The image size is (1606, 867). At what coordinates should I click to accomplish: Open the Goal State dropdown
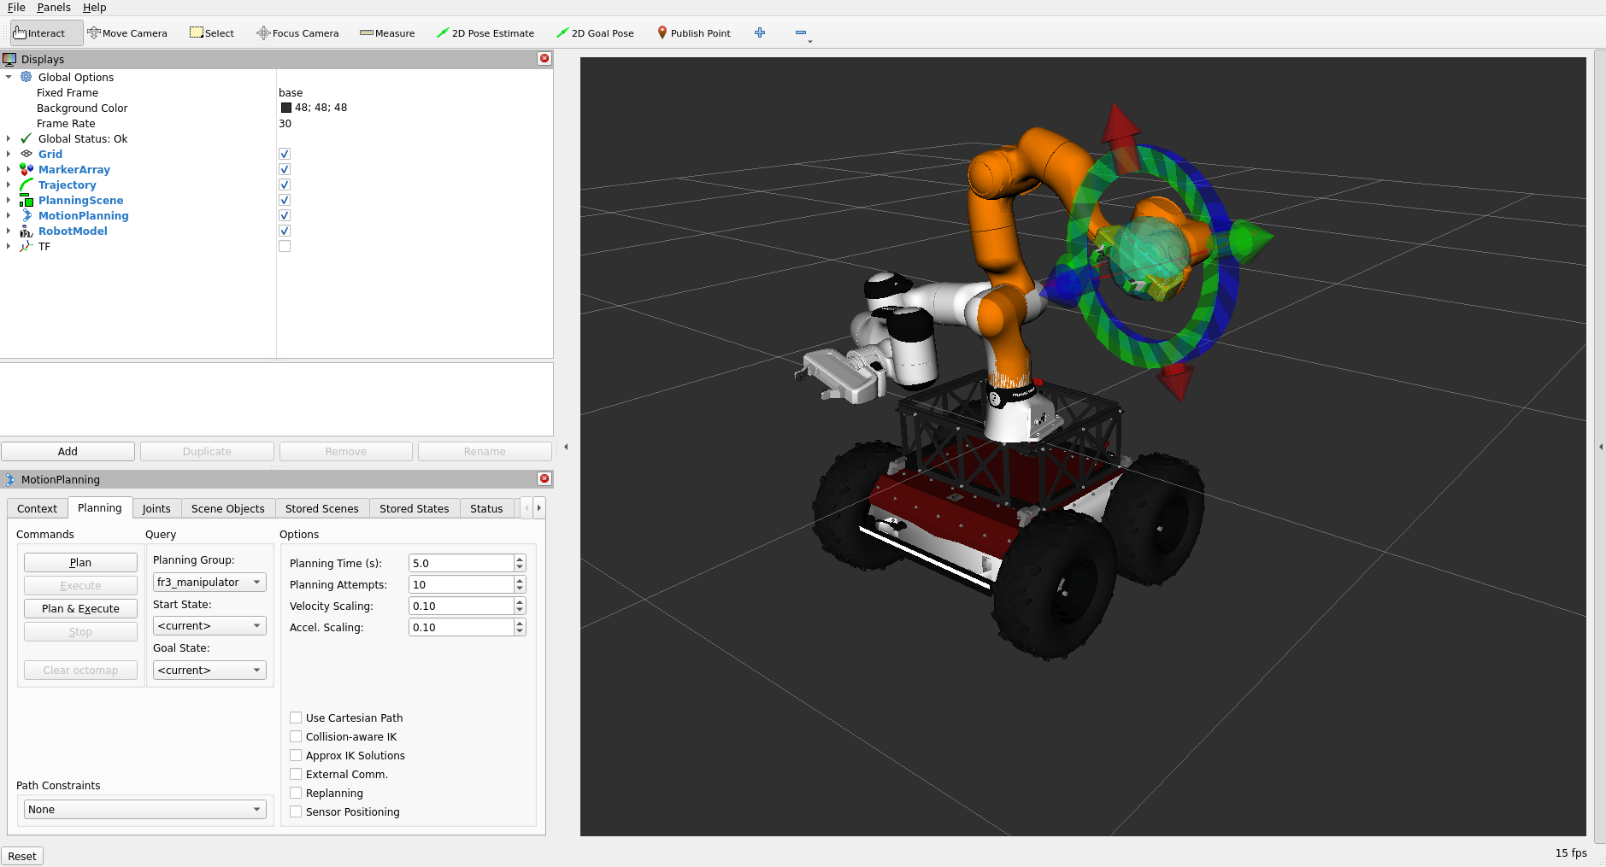(209, 670)
